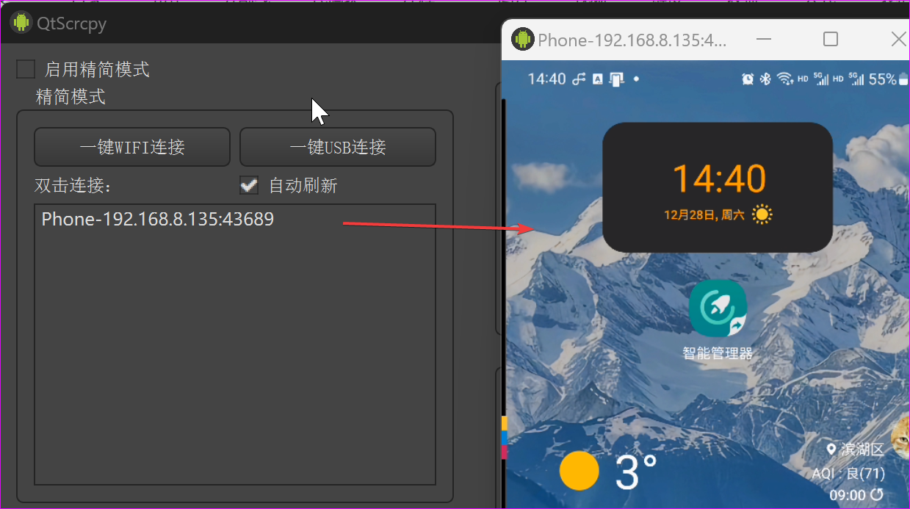Open the 智能管理器 app on the phone
The width and height of the screenshot is (910, 509).
pyautogui.click(x=718, y=308)
